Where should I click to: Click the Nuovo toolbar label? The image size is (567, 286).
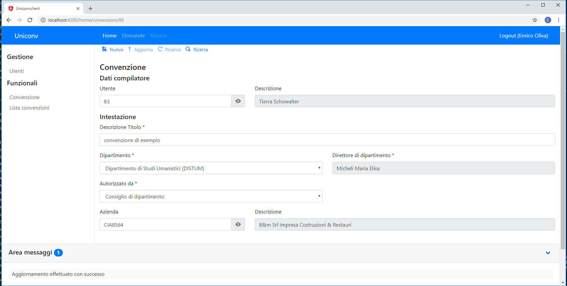pos(116,50)
